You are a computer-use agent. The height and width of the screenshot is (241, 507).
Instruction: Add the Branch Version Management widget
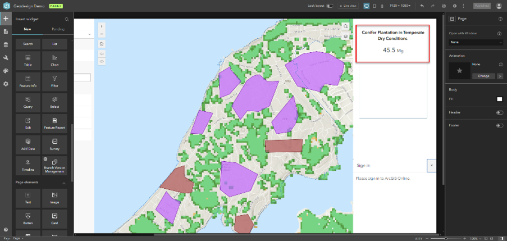tap(54, 166)
